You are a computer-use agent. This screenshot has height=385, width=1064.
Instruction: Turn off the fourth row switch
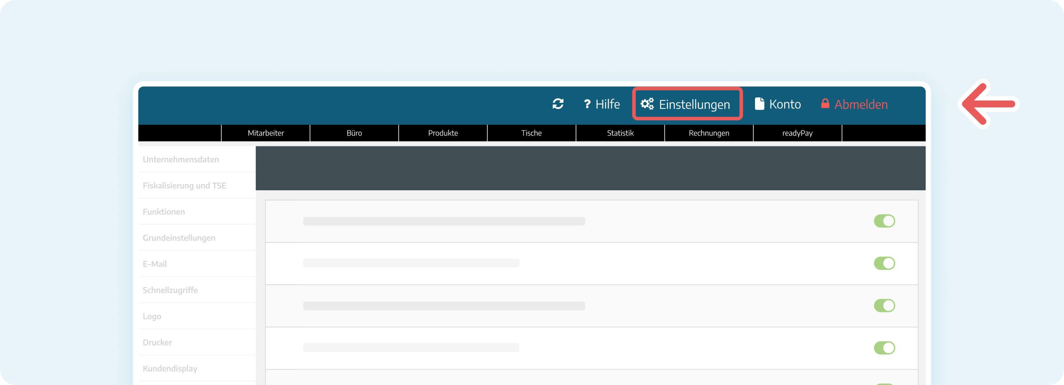(x=884, y=348)
